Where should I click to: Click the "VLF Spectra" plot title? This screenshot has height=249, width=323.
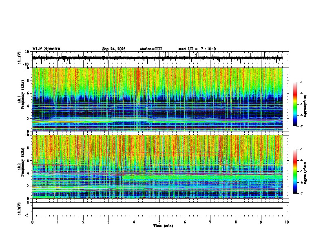pos(46,49)
